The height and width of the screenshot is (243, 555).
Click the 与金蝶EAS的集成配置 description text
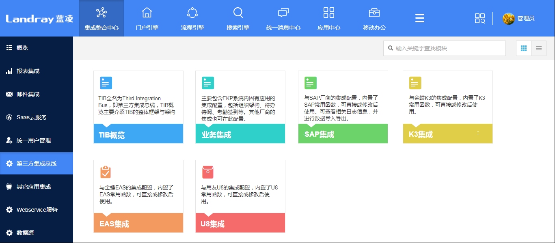(137, 194)
